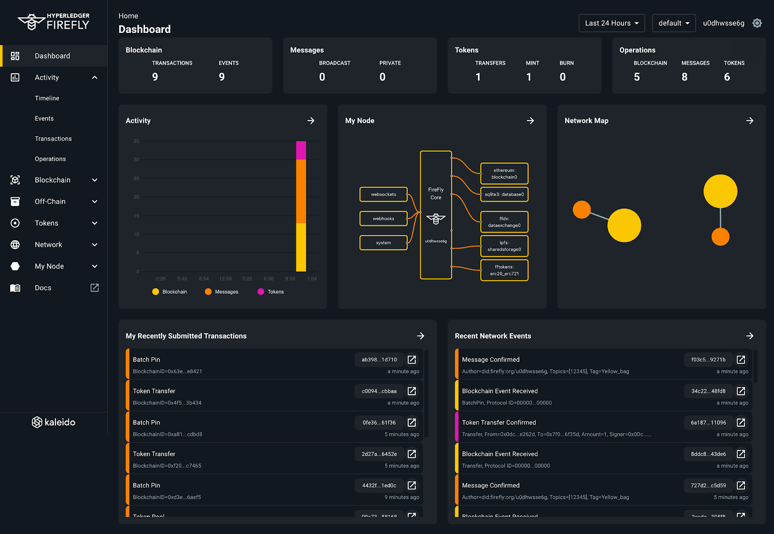The width and height of the screenshot is (774, 534).
Task: Click the Network globe icon
Action: (x=15, y=245)
